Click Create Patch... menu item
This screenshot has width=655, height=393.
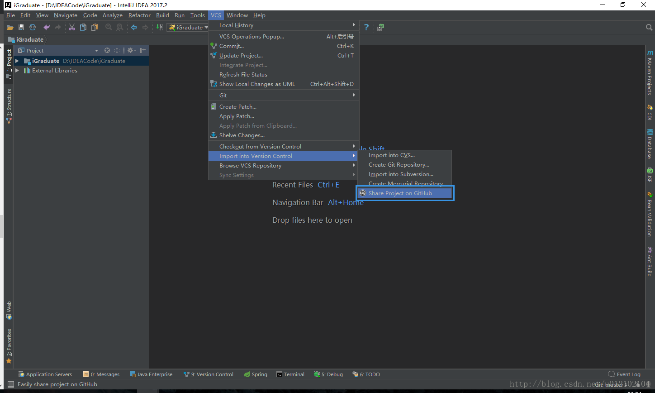click(x=284, y=106)
